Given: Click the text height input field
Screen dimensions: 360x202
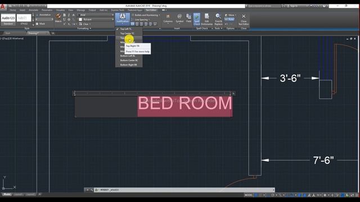Looking at the screenshot, I should [x=44, y=20].
